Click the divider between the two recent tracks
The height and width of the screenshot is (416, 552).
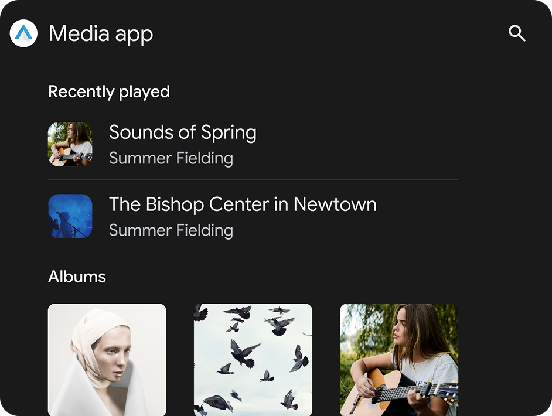(x=253, y=179)
